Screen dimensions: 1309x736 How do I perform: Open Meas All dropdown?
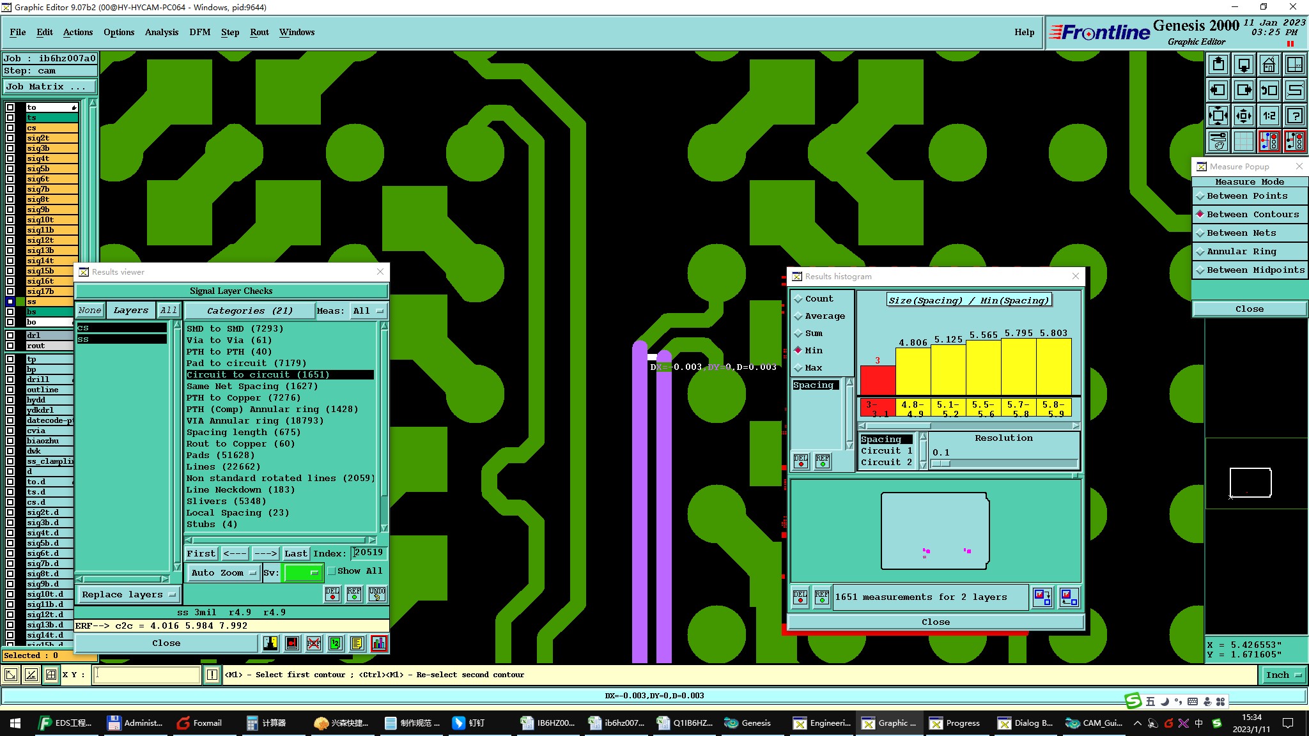[x=368, y=311]
